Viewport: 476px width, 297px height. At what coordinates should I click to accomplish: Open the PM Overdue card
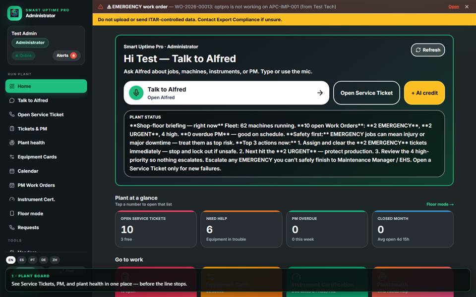tap(327, 229)
